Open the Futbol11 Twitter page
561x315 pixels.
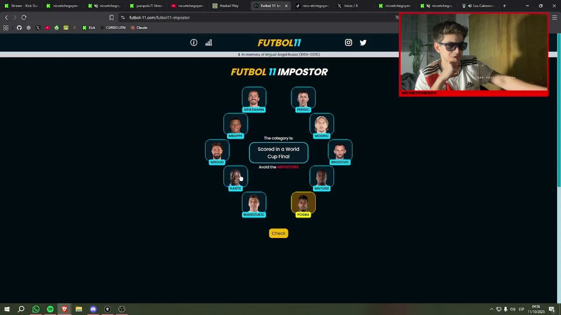(x=363, y=42)
